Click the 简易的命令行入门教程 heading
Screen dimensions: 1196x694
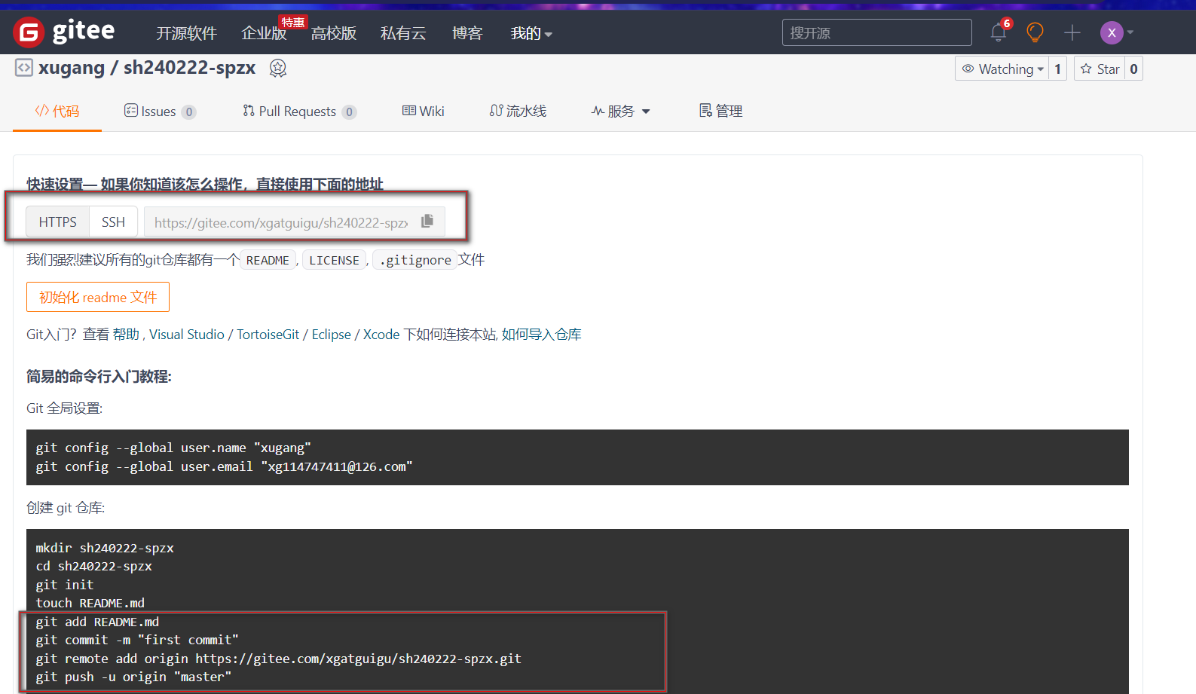tap(99, 376)
